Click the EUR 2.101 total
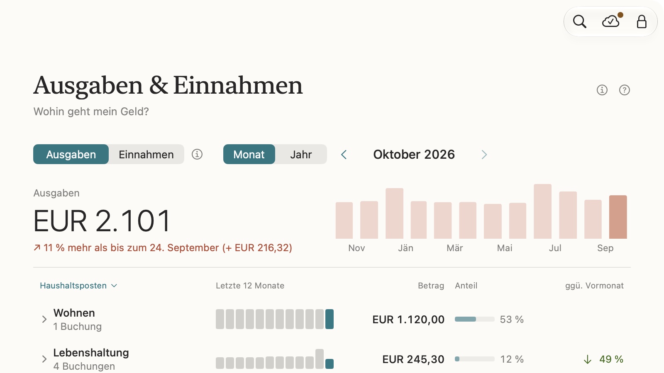The height and width of the screenshot is (373, 664). (102, 220)
